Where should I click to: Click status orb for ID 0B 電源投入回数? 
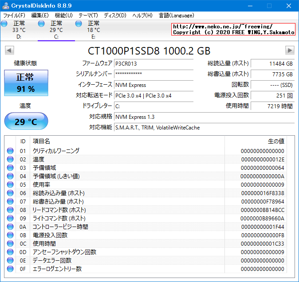10,235
